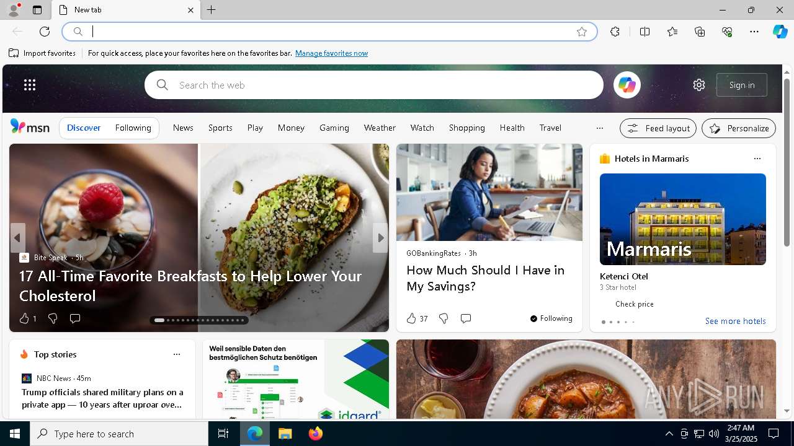
Task: Switch to the Following tab
Action: 133,128
